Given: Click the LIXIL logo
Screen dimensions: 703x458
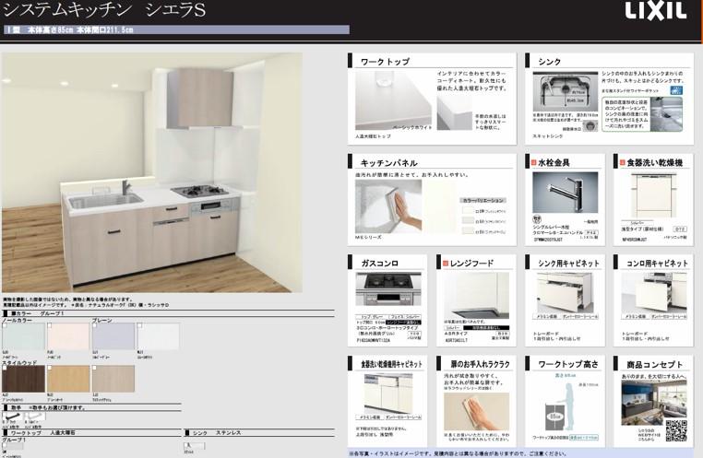Looking at the screenshot, I should (x=656, y=10).
